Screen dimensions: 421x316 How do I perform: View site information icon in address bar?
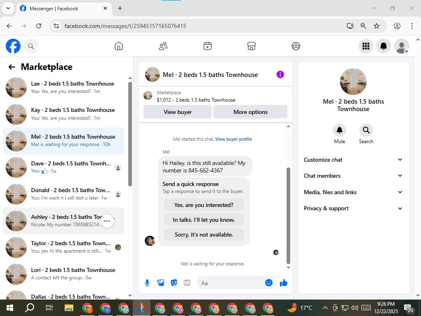point(56,26)
